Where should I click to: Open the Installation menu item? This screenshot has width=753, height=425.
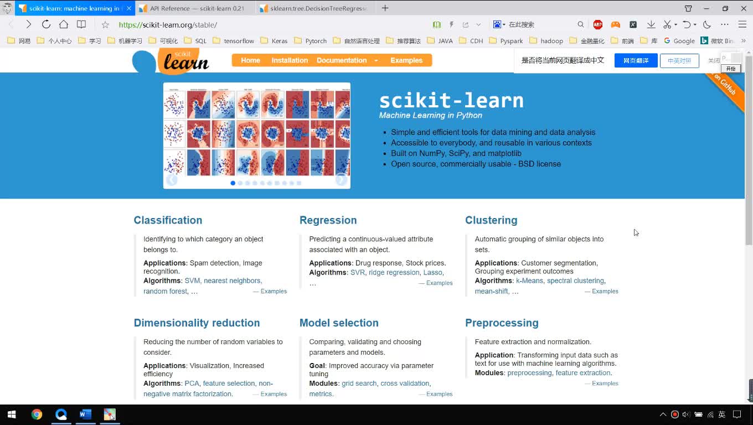(290, 60)
